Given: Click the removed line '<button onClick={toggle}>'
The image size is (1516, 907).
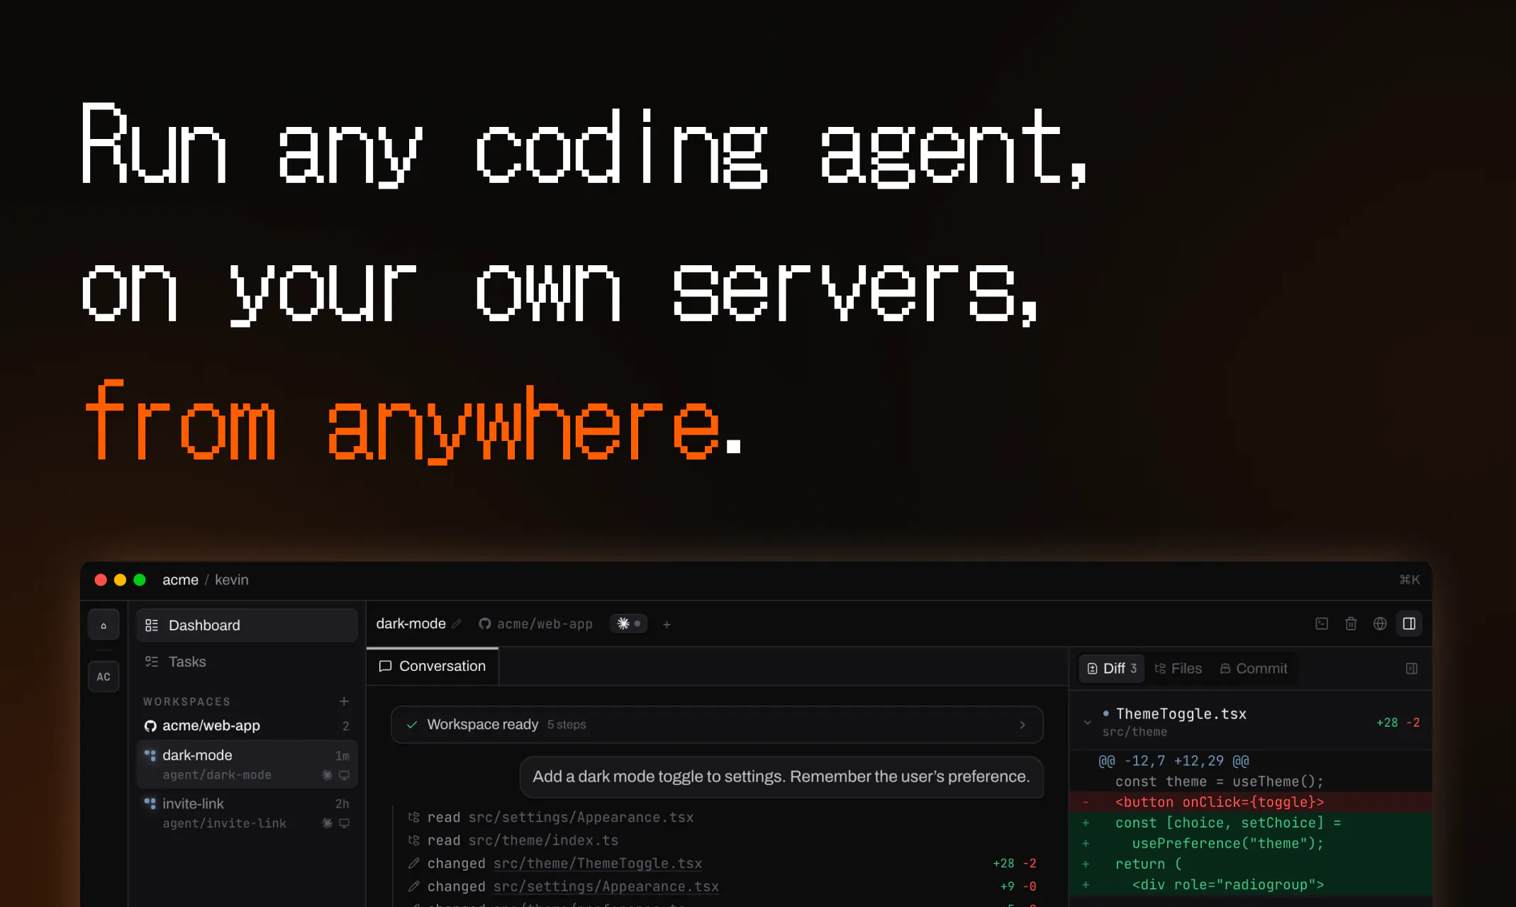Looking at the screenshot, I should click(1252, 802).
